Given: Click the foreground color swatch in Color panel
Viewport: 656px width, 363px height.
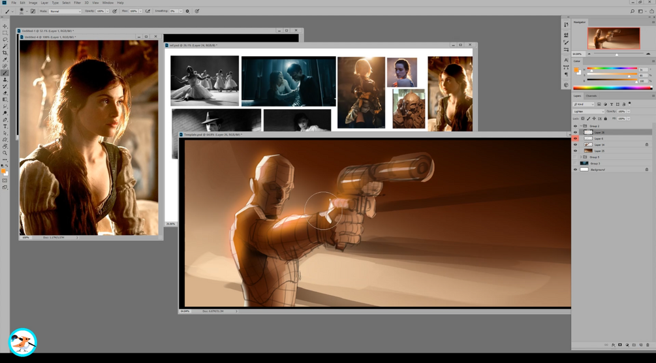Looking at the screenshot, I should click(x=576, y=70).
